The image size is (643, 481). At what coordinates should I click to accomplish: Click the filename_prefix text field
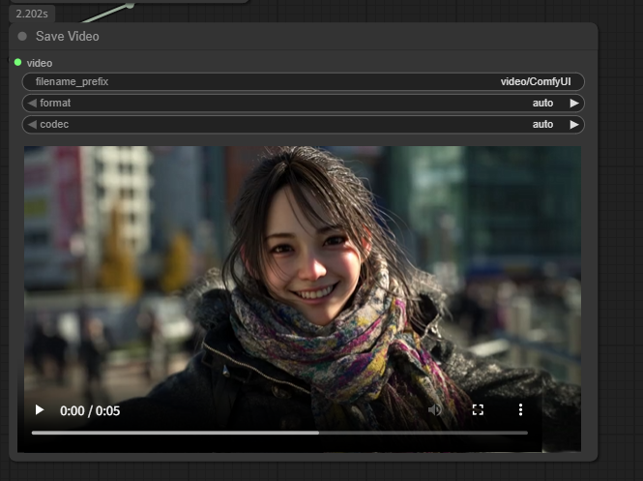(303, 82)
